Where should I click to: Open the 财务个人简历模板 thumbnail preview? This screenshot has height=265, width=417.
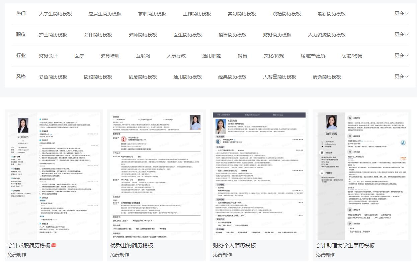pos(259,176)
